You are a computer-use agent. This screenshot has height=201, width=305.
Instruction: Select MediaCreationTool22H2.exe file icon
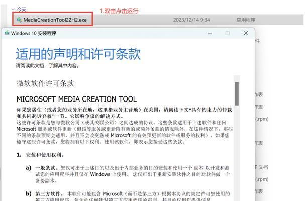pos(19,20)
